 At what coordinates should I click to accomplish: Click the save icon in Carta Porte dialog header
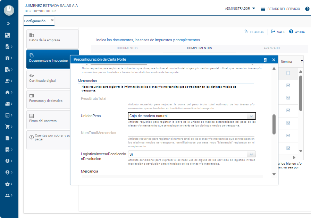[x=265, y=60]
